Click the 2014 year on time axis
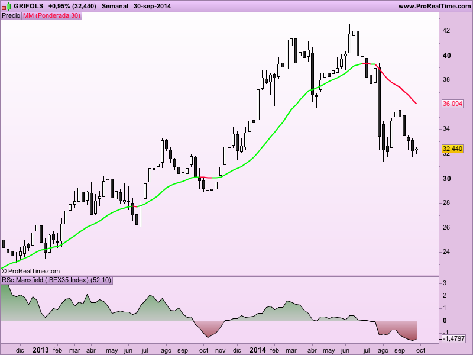This screenshot has height=355, width=473. (x=258, y=350)
